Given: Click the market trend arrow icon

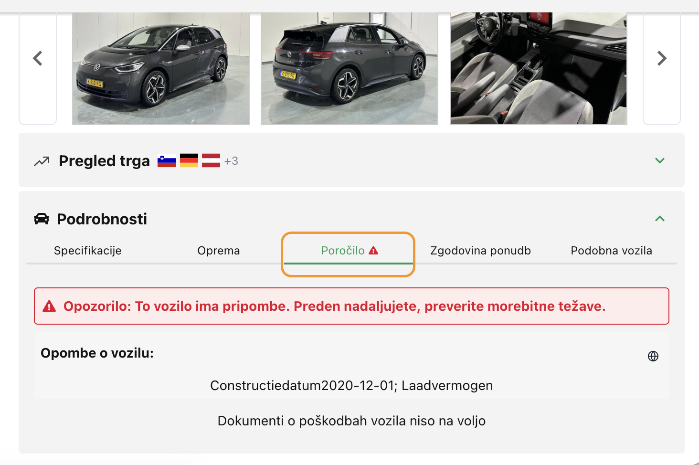Looking at the screenshot, I should tap(42, 161).
